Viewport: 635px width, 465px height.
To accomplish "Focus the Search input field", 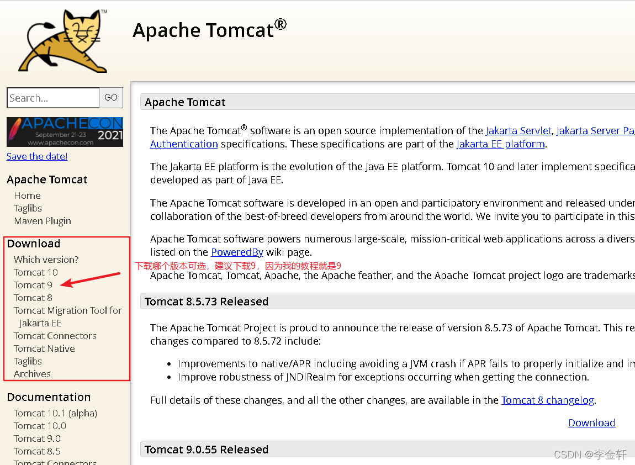I will point(53,98).
